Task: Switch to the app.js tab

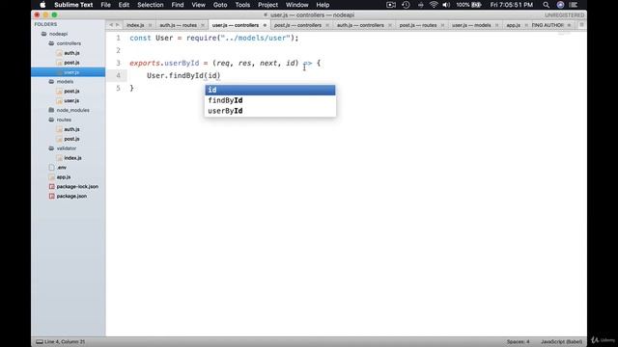Action: point(513,25)
